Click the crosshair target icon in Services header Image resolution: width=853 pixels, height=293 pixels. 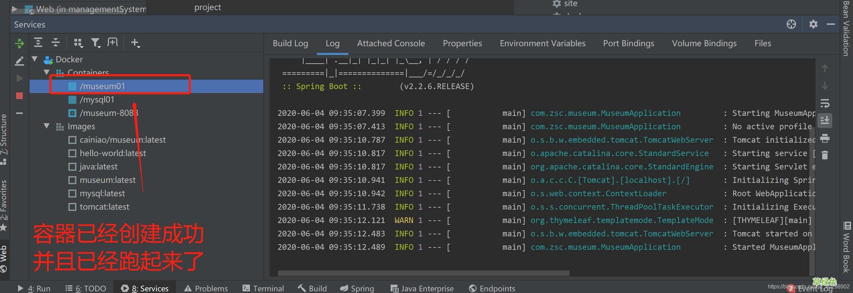[791, 24]
